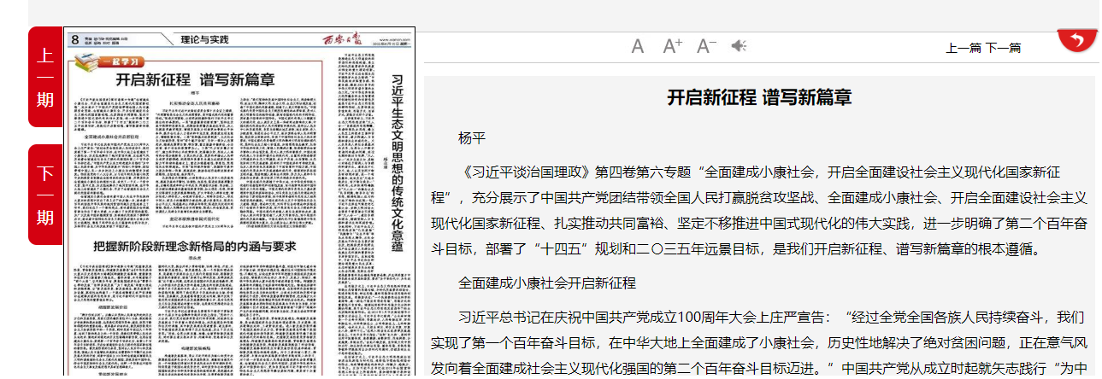The width and height of the screenshot is (1102, 379).
Task: Click the article title 开启新征程 谱写新篇章
Action: [759, 97]
